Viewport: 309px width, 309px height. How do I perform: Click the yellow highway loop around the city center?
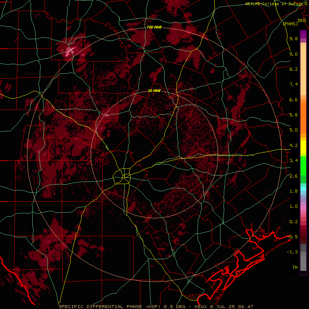pyautogui.click(x=122, y=176)
